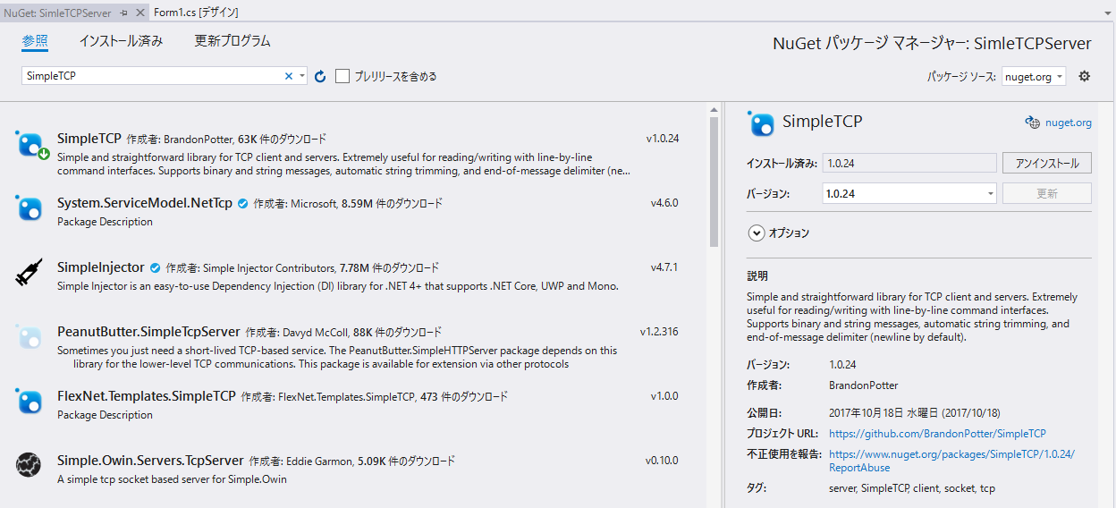Click the 更新 button
The image size is (1116, 508).
coord(1047,193)
